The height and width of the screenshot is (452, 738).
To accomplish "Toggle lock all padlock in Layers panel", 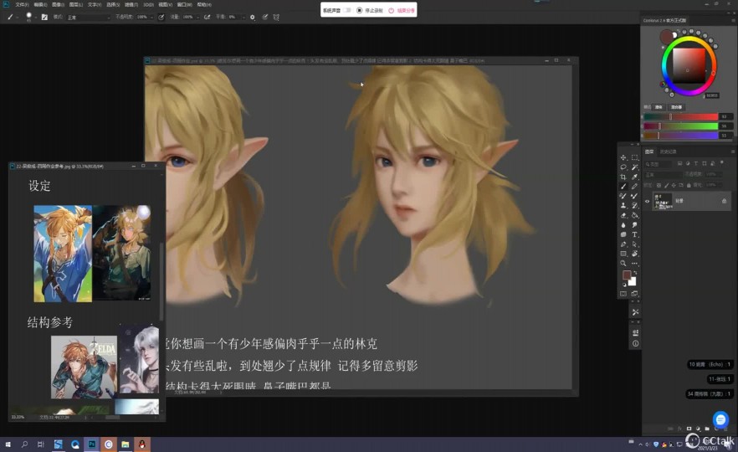I will click(689, 185).
